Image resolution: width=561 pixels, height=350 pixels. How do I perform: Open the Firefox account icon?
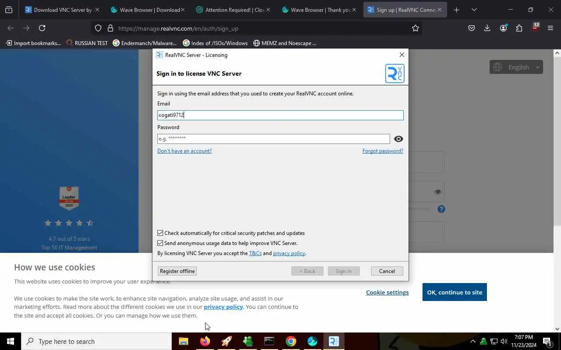[503, 28]
